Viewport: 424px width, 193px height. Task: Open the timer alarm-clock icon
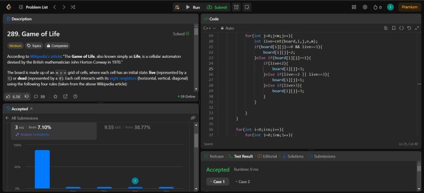click(236, 7)
